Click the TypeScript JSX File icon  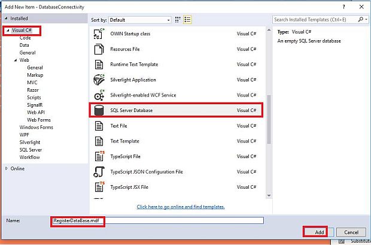[x=99, y=187]
